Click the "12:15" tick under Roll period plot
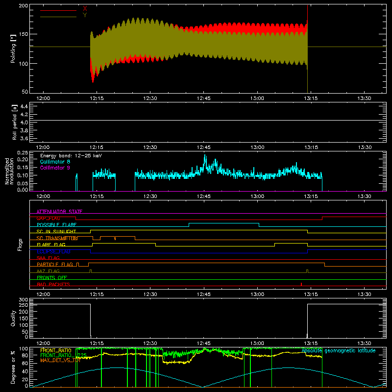This screenshot has height=392, width=392. point(97,147)
